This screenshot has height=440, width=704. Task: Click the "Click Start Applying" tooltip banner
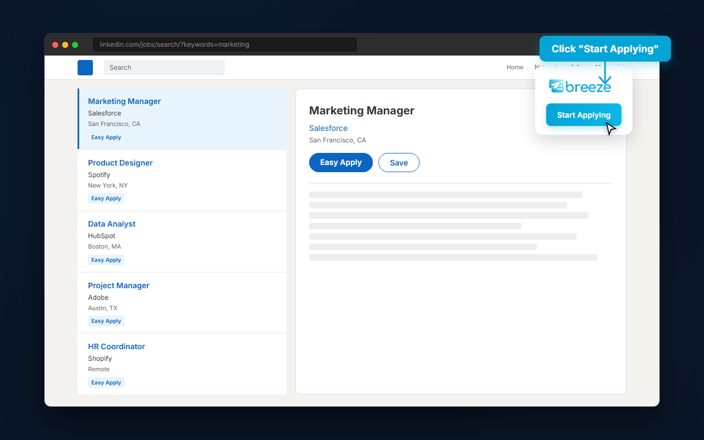point(605,48)
